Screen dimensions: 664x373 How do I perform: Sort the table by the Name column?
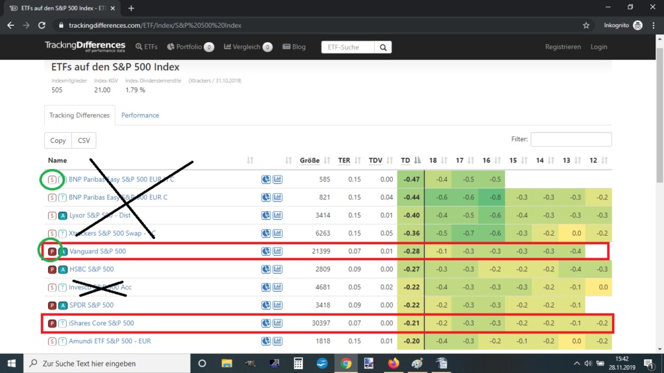click(x=150, y=161)
